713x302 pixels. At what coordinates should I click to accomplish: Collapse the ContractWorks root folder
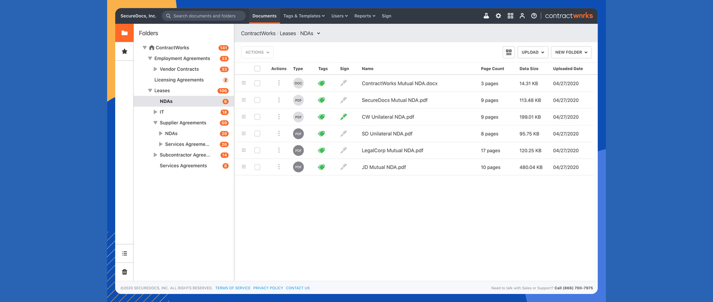(144, 48)
